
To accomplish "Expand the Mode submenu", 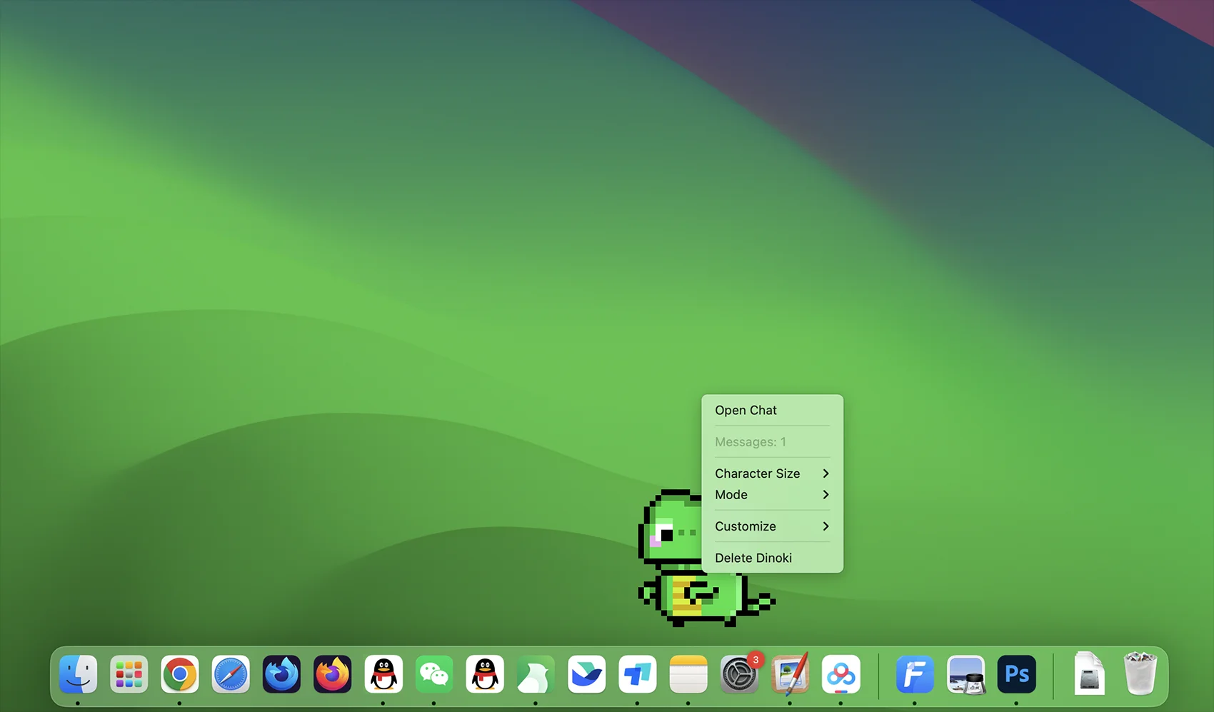I will click(772, 494).
